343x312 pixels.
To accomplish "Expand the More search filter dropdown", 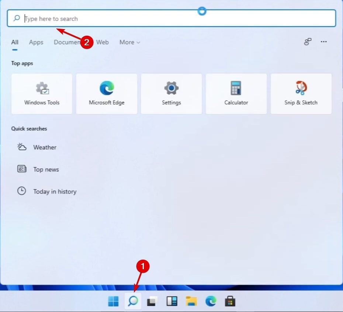I will 129,42.
